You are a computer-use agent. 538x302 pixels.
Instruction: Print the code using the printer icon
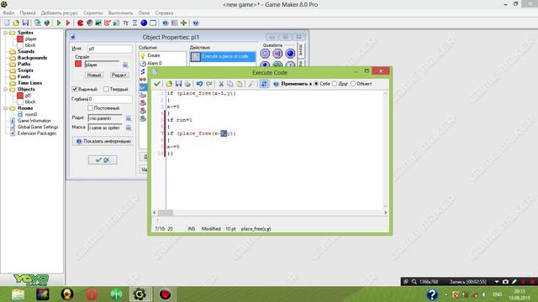click(x=187, y=84)
